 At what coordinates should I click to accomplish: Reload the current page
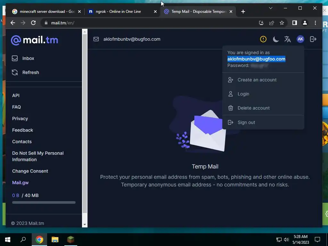coord(33,23)
